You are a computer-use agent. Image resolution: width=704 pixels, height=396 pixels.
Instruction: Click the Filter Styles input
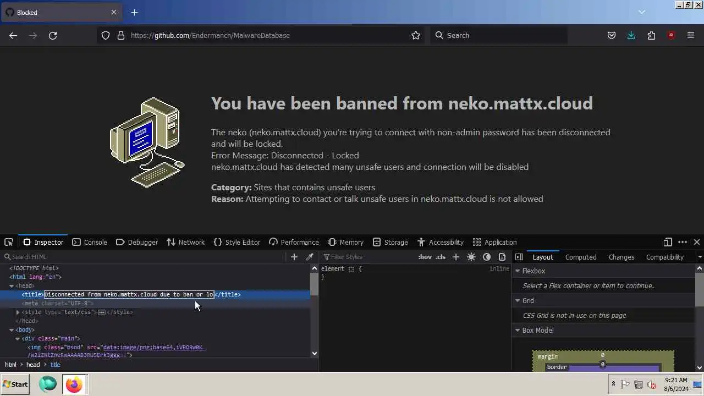367,257
